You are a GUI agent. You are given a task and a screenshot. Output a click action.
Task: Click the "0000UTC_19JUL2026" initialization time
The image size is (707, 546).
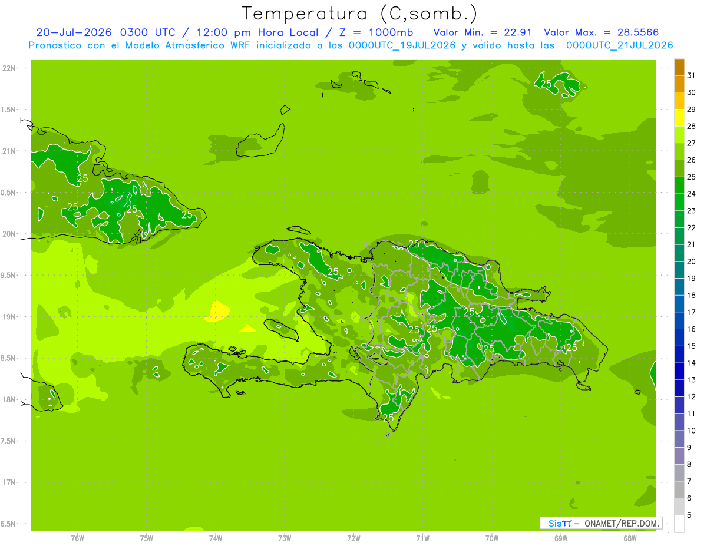402,45
